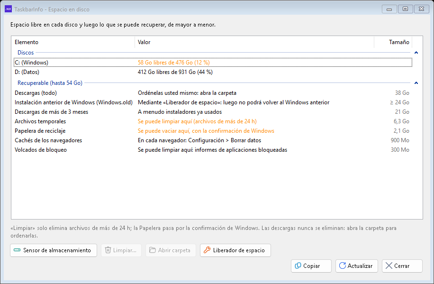The image size is (434, 284).
Task: Click the 412 Go libres de 931 Go value
Action: [x=175, y=72]
